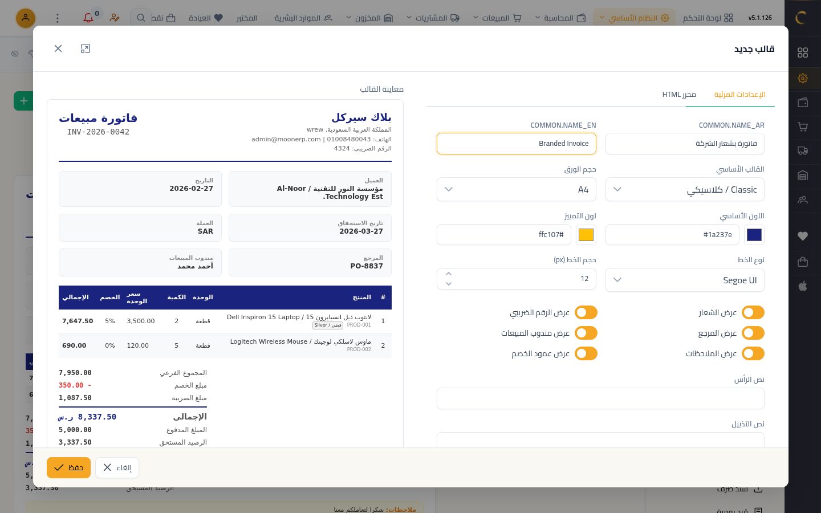Image resolution: width=821 pixels, height=513 pixels.
Task: Open the apple icon in sidebar
Action: (x=803, y=286)
